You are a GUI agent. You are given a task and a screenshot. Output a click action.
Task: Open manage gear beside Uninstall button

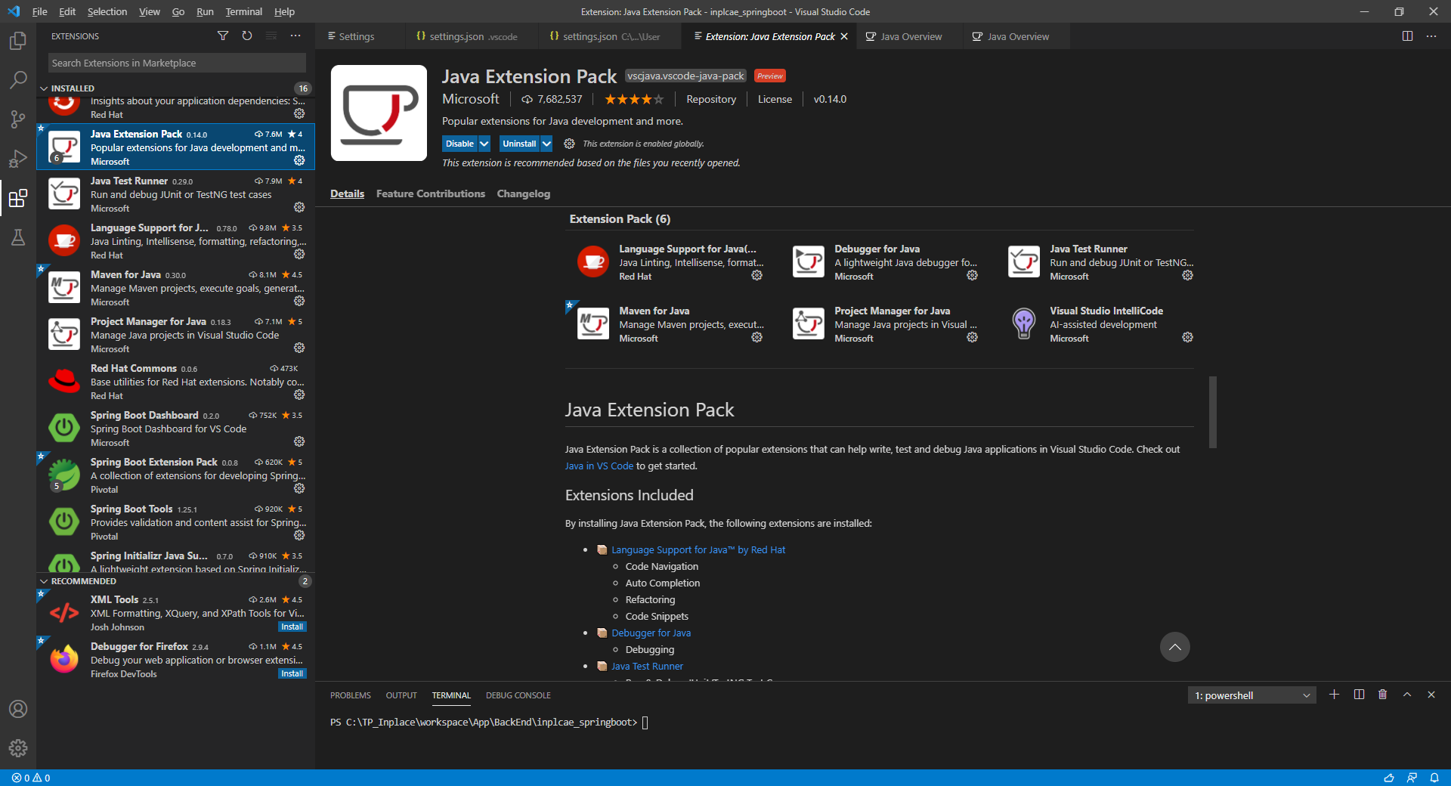click(x=569, y=144)
